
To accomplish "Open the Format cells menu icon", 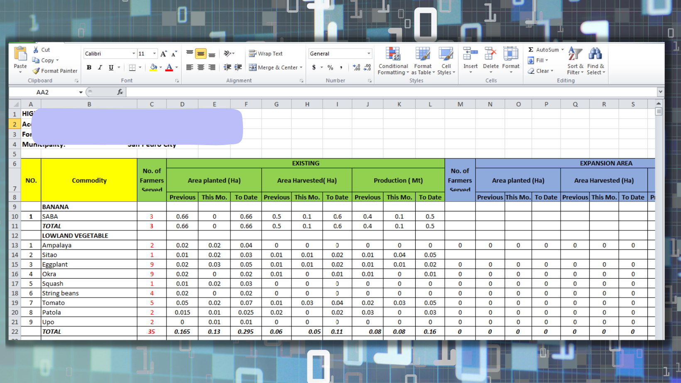I will tap(511, 54).
